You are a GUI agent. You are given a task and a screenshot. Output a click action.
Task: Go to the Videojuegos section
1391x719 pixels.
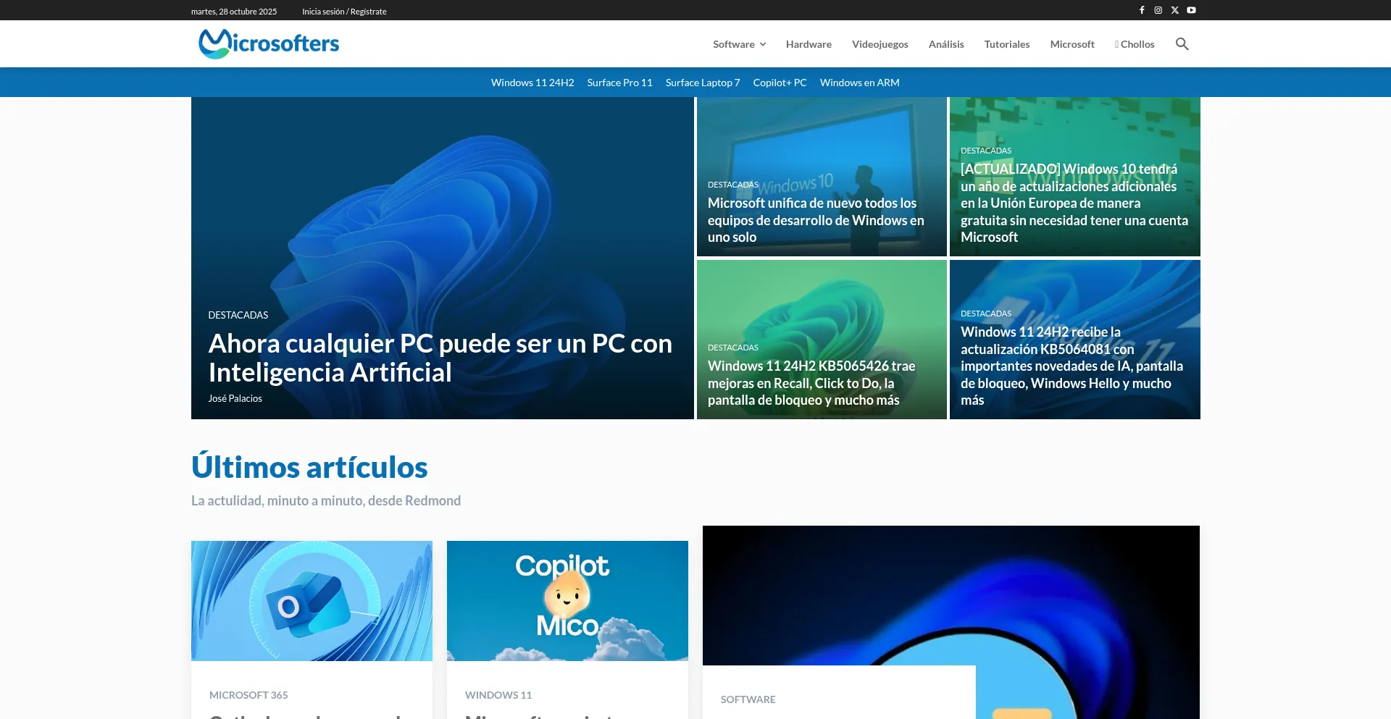point(880,44)
